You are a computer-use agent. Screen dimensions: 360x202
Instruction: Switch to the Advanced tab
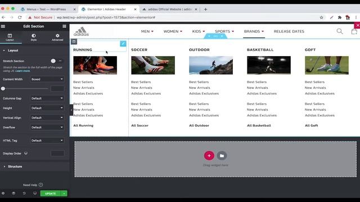tap(57, 37)
